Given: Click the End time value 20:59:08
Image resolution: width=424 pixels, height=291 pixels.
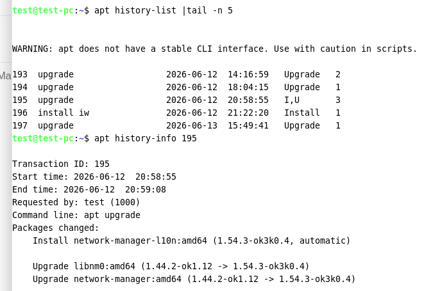Looking at the screenshot, I should click(146, 189).
